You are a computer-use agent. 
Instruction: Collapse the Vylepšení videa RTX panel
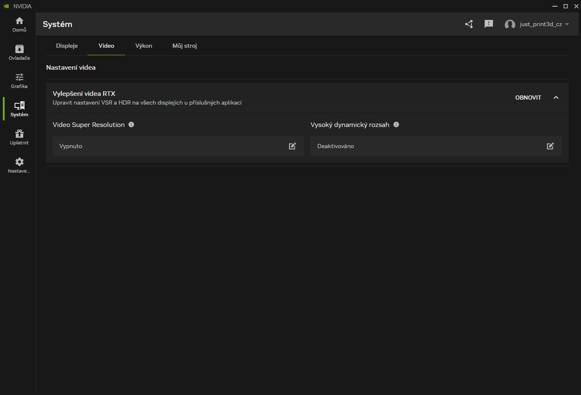click(x=556, y=98)
